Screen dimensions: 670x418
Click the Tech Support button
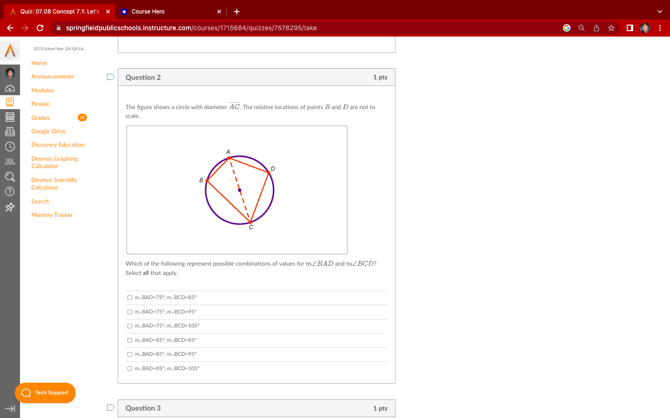45,393
